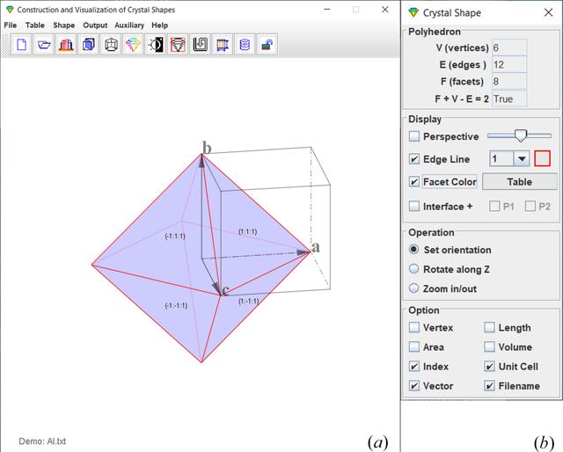Click the 'c' axis vector label
Viewport: 563px width, 452px height.
coord(225,290)
